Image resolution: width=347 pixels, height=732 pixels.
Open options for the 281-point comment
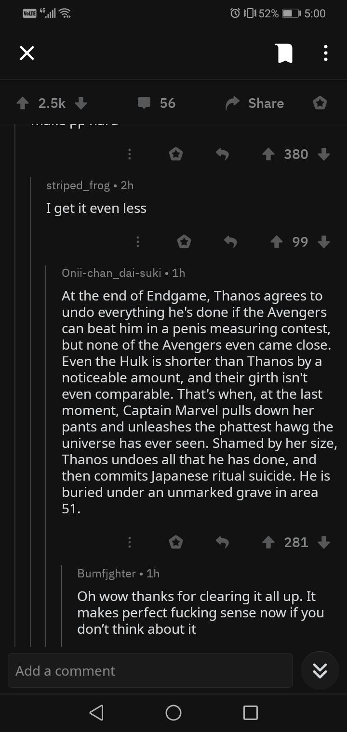[129, 543]
